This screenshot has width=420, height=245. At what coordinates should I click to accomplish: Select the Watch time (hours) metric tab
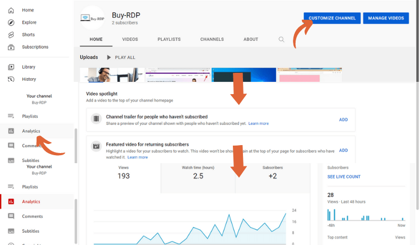198,178
